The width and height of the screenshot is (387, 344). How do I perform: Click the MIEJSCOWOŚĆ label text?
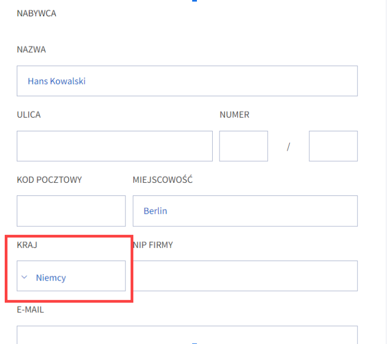tap(163, 180)
